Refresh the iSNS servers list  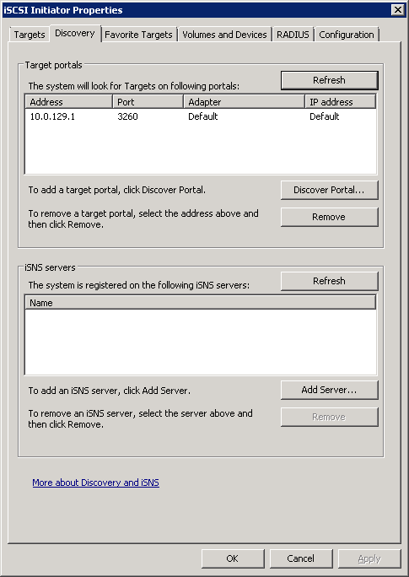(329, 281)
